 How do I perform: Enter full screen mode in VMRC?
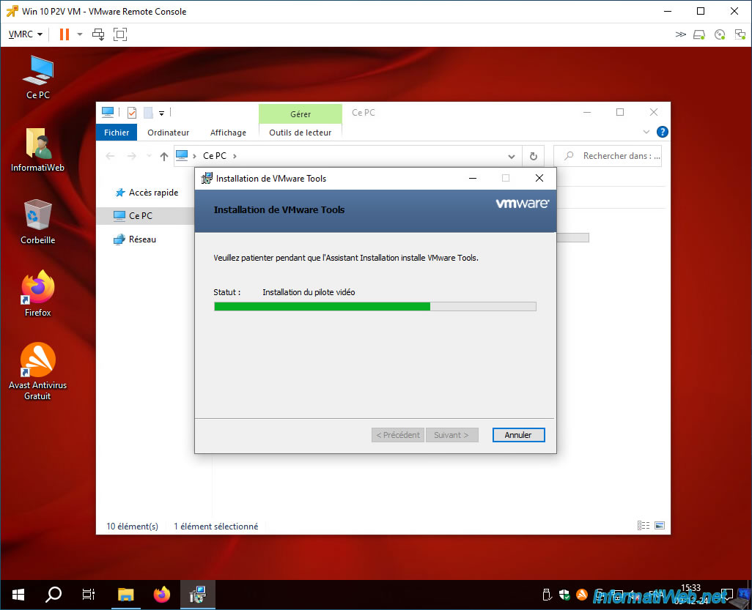(x=120, y=34)
